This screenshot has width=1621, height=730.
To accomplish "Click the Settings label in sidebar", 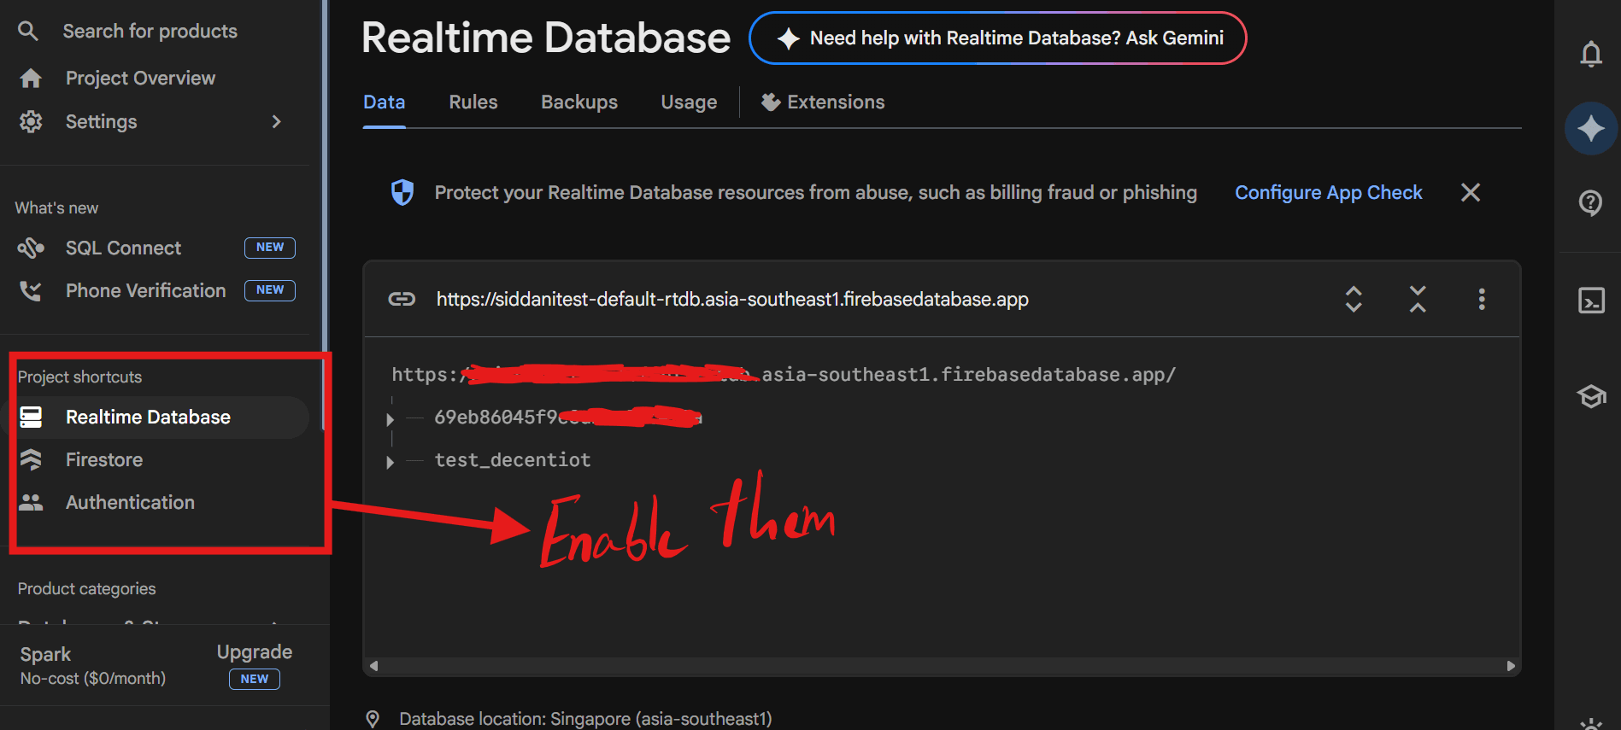I will click(102, 121).
